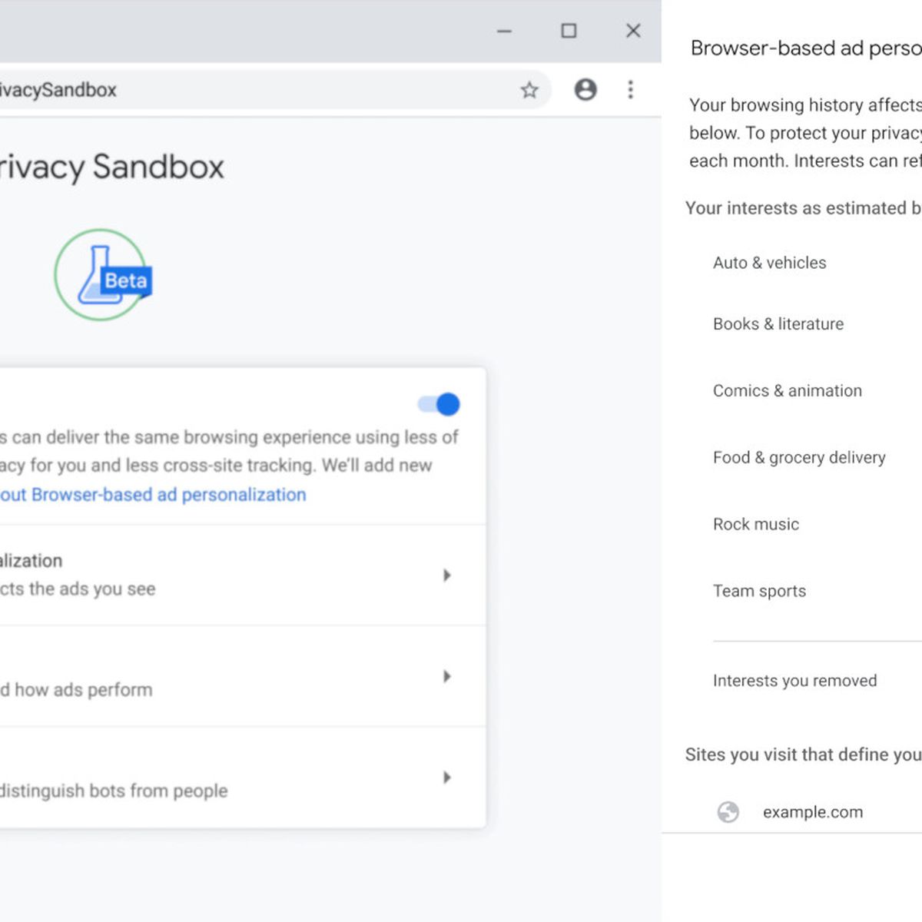The image size is (922, 922).
Task: Select the Comics & animation interest
Action: click(788, 390)
